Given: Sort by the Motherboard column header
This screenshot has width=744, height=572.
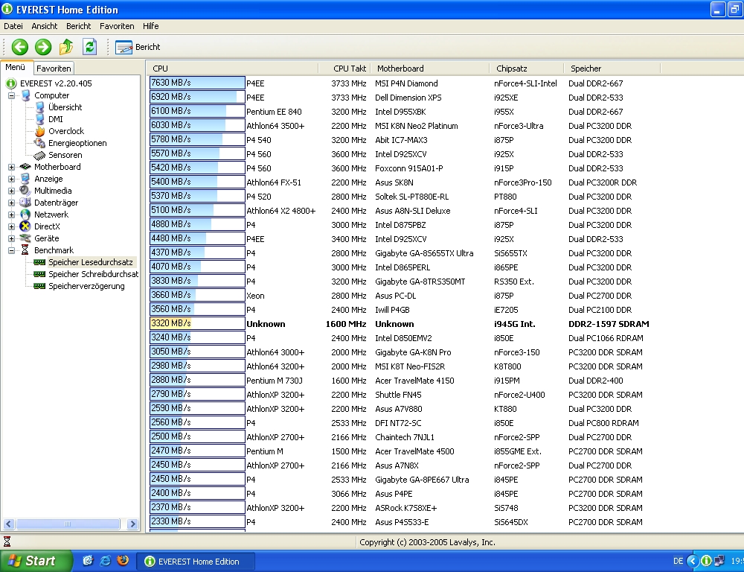Looking at the screenshot, I should tap(430, 69).
